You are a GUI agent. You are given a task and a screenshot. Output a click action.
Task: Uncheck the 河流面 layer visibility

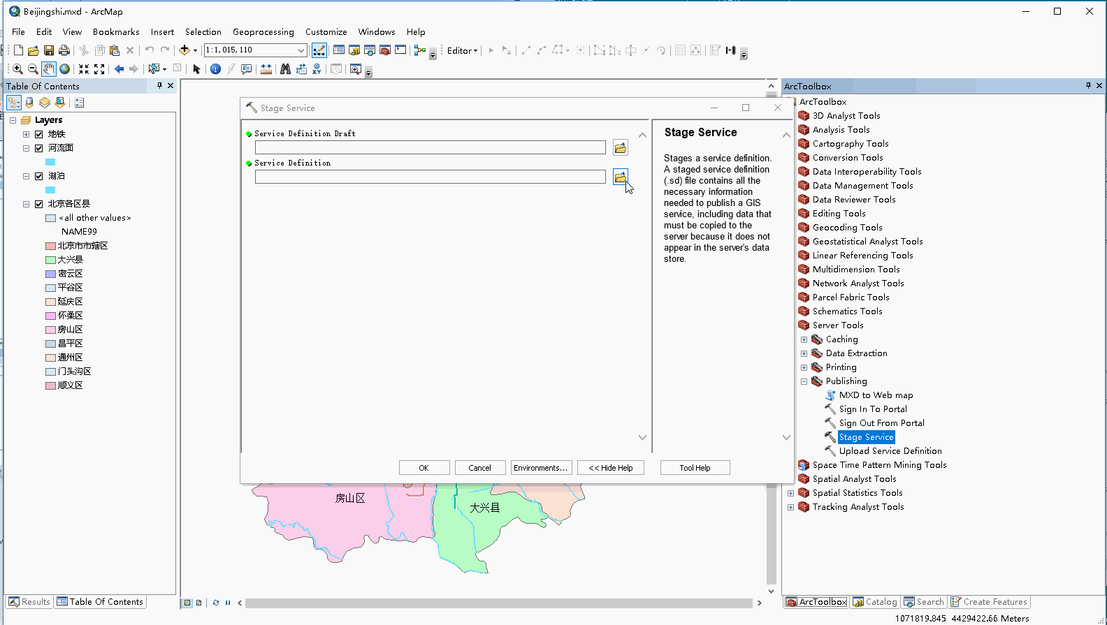tap(39, 148)
